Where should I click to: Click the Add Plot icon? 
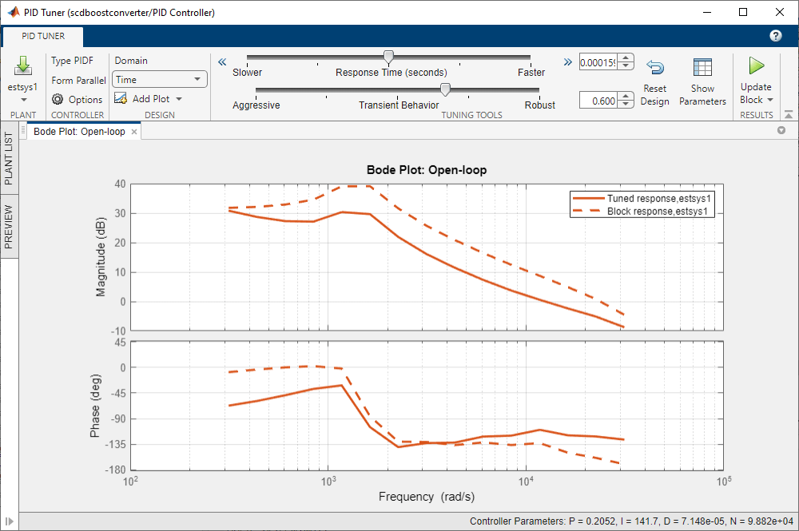click(x=121, y=98)
